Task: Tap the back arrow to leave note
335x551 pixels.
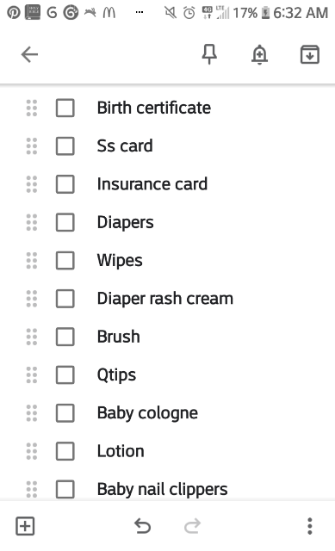Action: tap(29, 55)
